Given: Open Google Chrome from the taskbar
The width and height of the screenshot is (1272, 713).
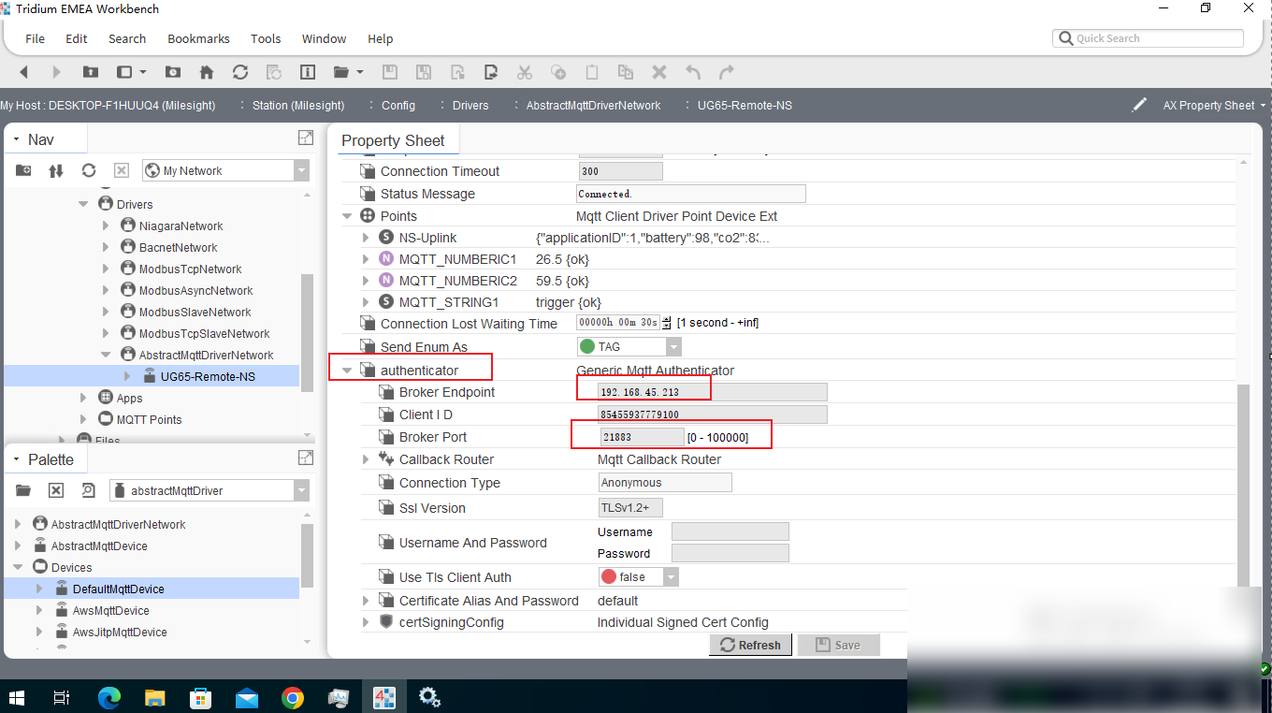Looking at the screenshot, I should pos(293,697).
